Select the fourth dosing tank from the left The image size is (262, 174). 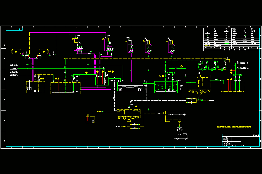[x=148, y=42]
